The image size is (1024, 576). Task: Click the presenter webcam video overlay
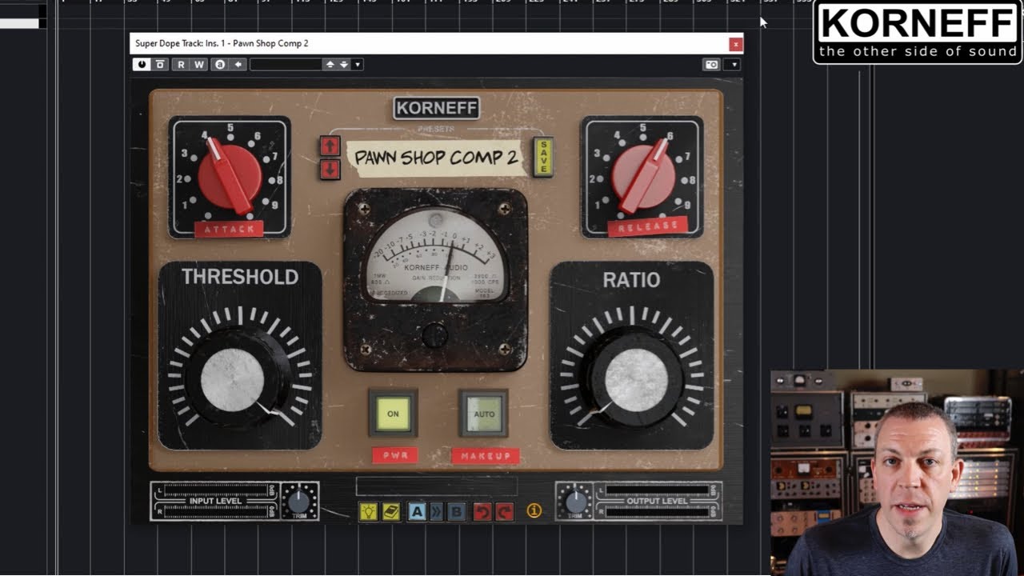897,472
